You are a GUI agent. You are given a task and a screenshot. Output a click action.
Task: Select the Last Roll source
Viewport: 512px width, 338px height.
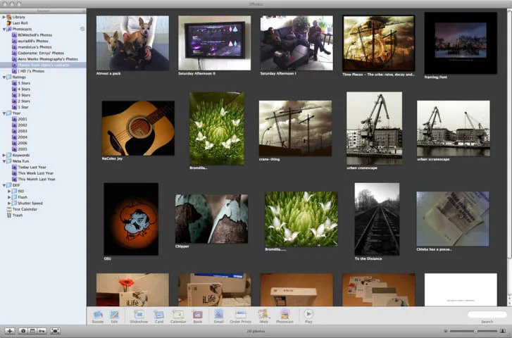(20, 23)
